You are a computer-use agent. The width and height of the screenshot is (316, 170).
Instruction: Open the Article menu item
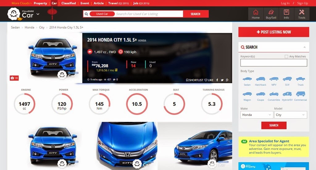pyautogui.click(x=98, y=3)
